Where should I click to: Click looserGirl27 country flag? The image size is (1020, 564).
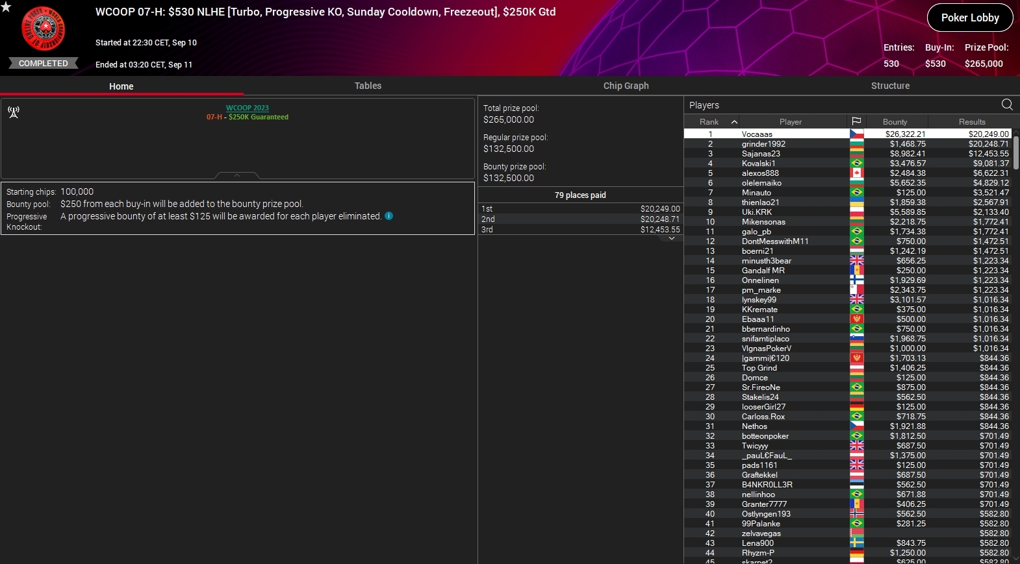857,406
